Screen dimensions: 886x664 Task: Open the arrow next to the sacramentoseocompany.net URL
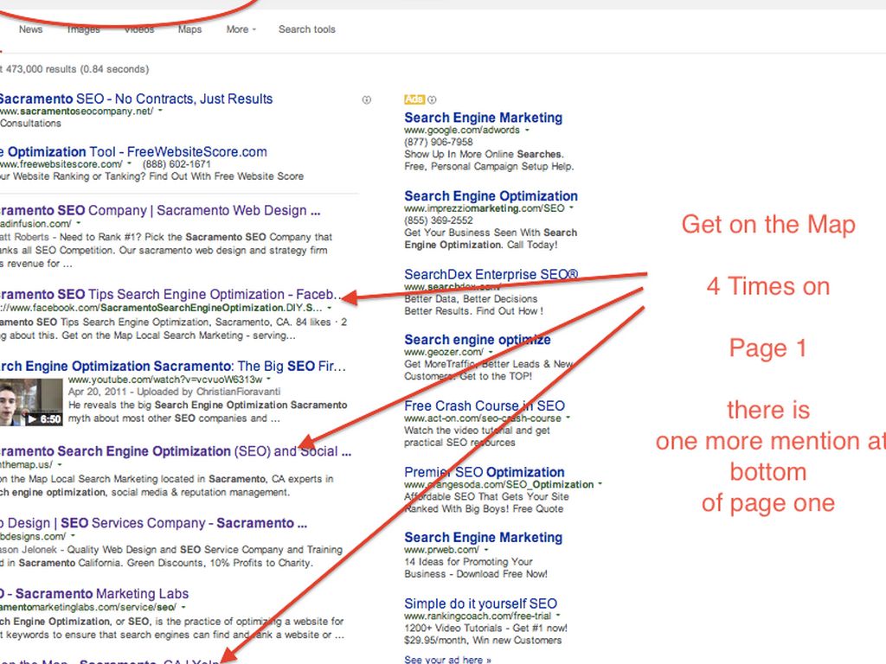point(161,112)
